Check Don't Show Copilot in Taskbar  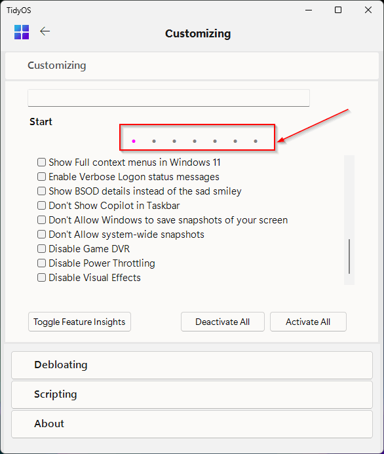coord(42,206)
